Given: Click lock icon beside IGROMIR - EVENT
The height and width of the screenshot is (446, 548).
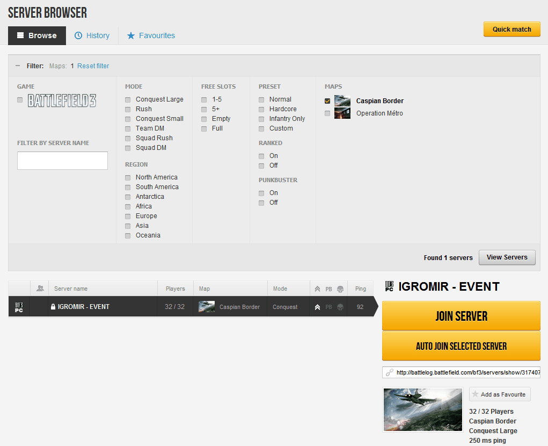Looking at the screenshot, I should click(x=53, y=307).
